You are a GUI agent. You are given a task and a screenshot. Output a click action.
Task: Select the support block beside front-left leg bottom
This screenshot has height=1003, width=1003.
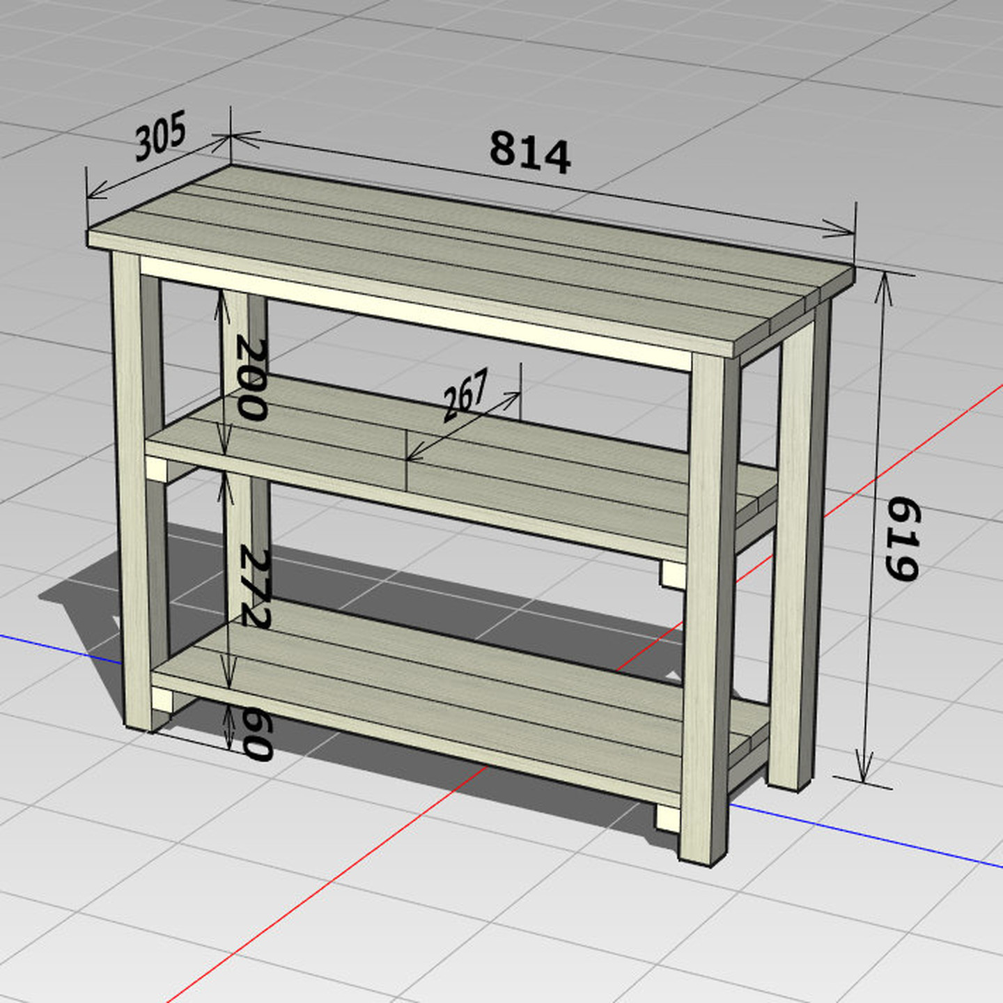(x=162, y=699)
